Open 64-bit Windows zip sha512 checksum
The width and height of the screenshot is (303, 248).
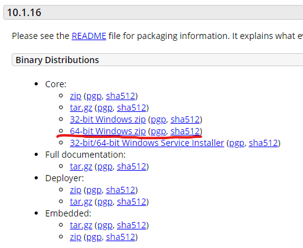pyautogui.click(x=186, y=131)
